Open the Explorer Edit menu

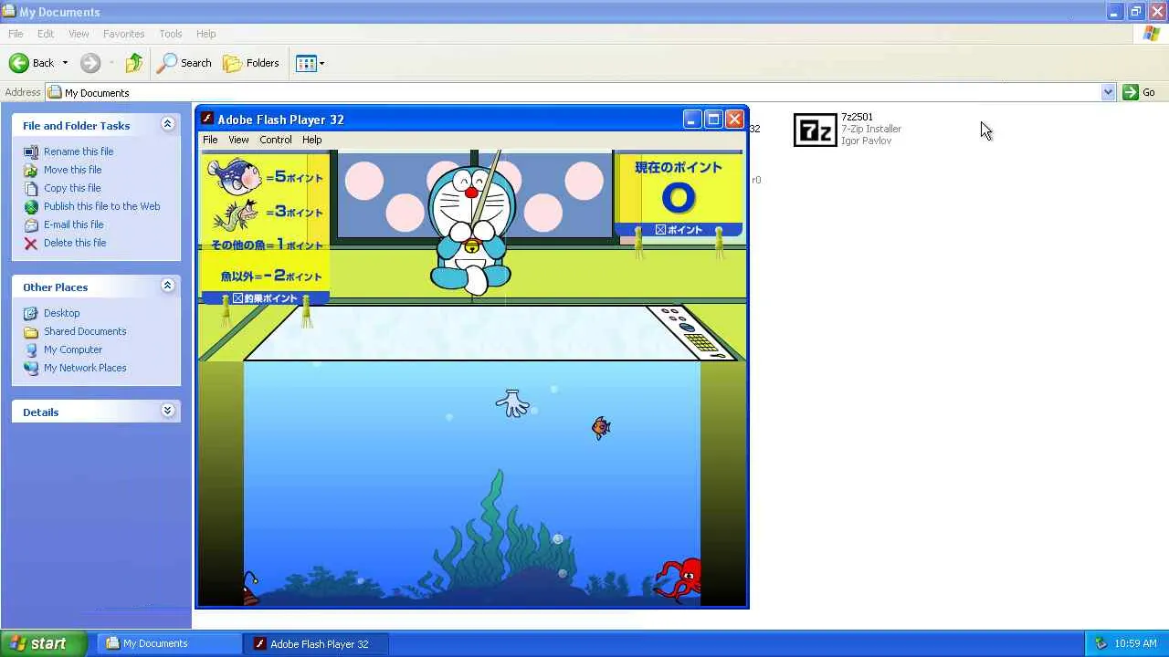point(46,34)
